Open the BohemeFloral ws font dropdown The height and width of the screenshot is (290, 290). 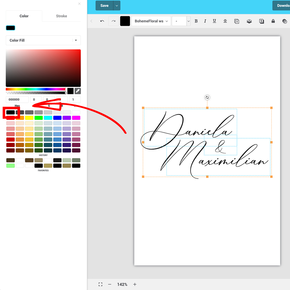tap(151, 21)
